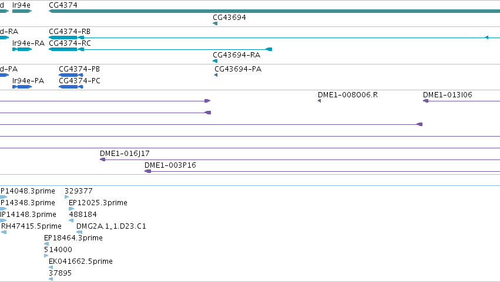Select the 329377 arrow glyph

(66, 197)
